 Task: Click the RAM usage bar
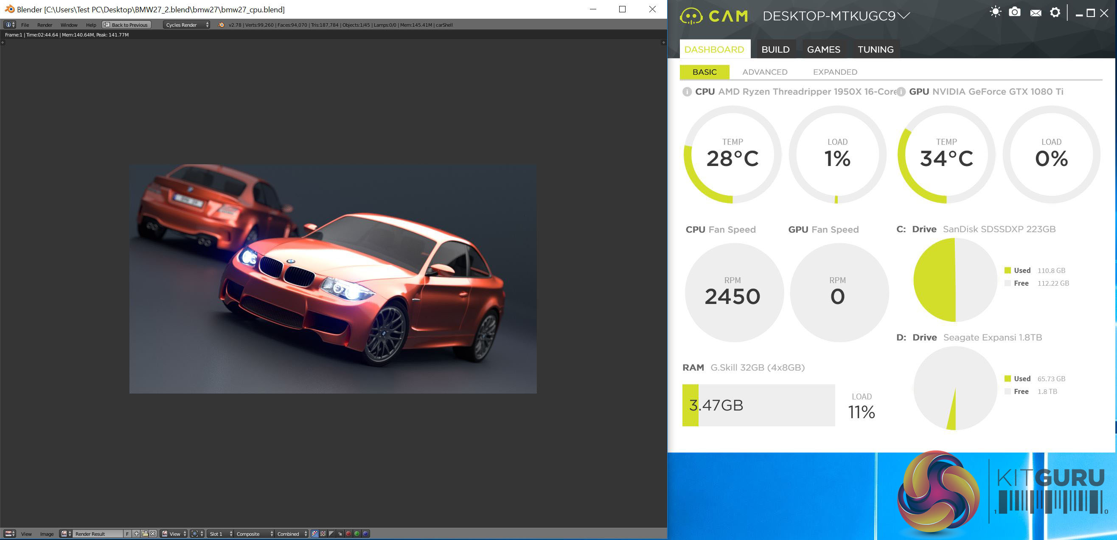coord(758,405)
